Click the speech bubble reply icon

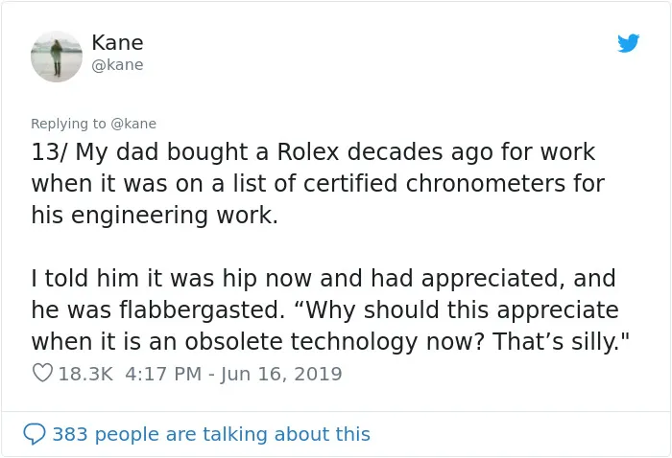click(x=34, y=434)
